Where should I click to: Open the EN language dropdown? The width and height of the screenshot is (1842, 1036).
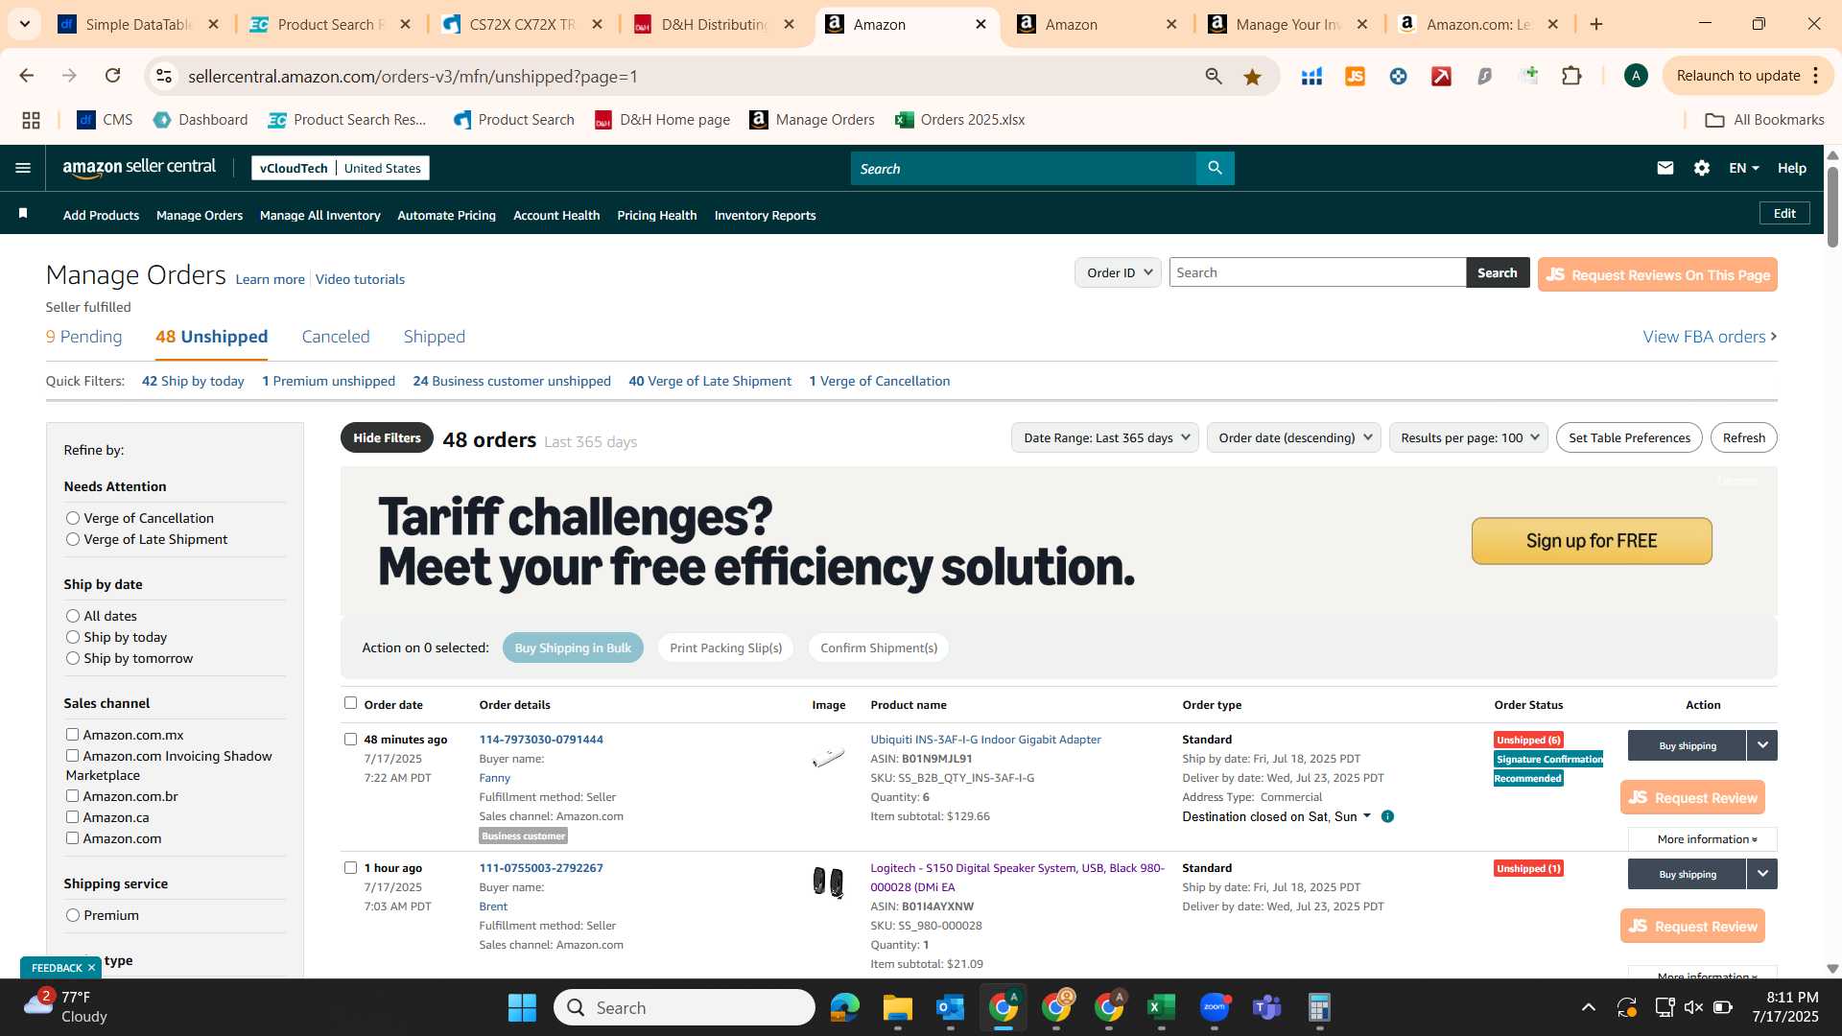coord(1743,168)
